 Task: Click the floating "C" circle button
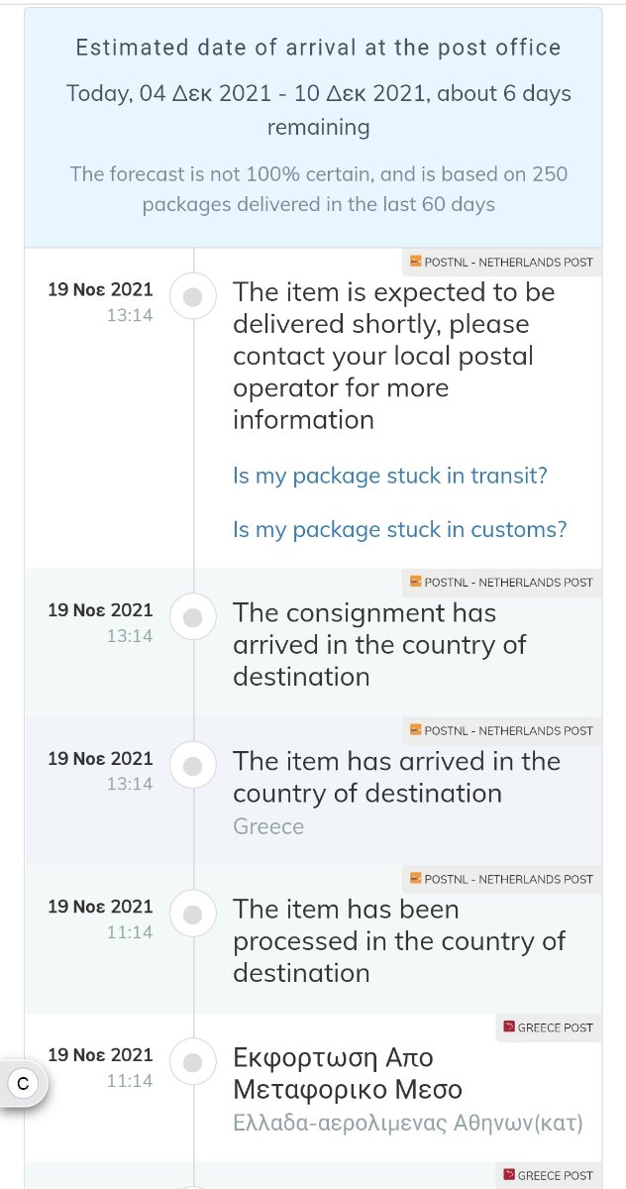tap(23, 1084)
